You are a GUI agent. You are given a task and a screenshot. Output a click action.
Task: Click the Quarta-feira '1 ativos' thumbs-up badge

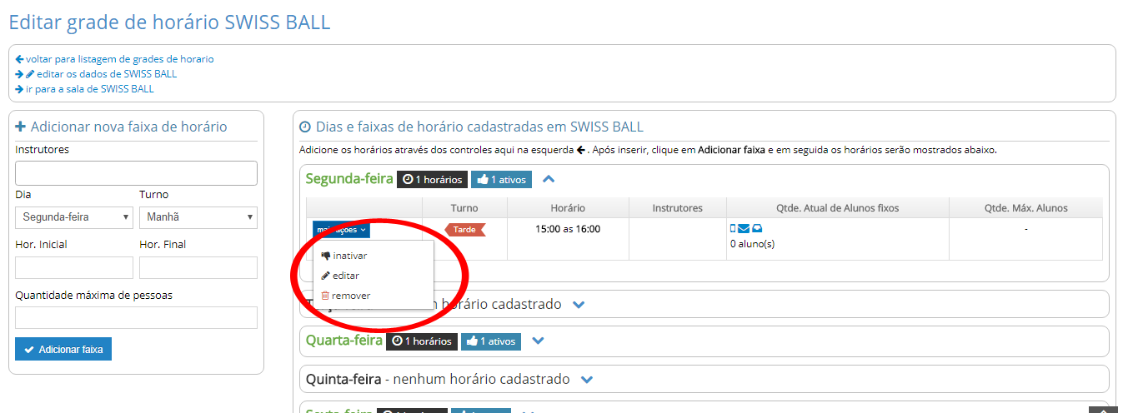pyautogui.click(x=490, y=341)
